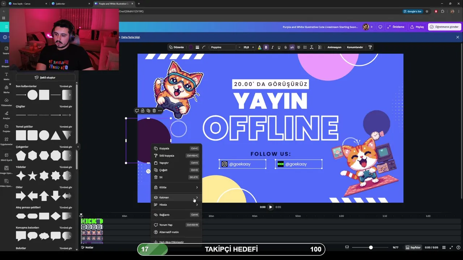Open the Araçlar tools panel

click(x=6, y=115)
